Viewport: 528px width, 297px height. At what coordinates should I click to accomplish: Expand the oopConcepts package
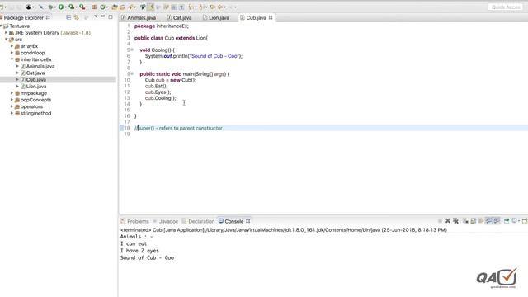12,100
